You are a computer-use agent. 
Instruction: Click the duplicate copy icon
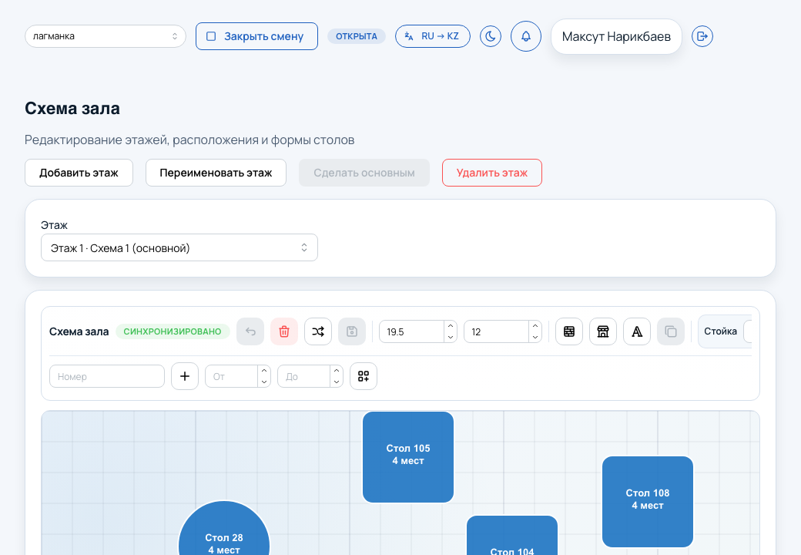[x=671, y=331]
